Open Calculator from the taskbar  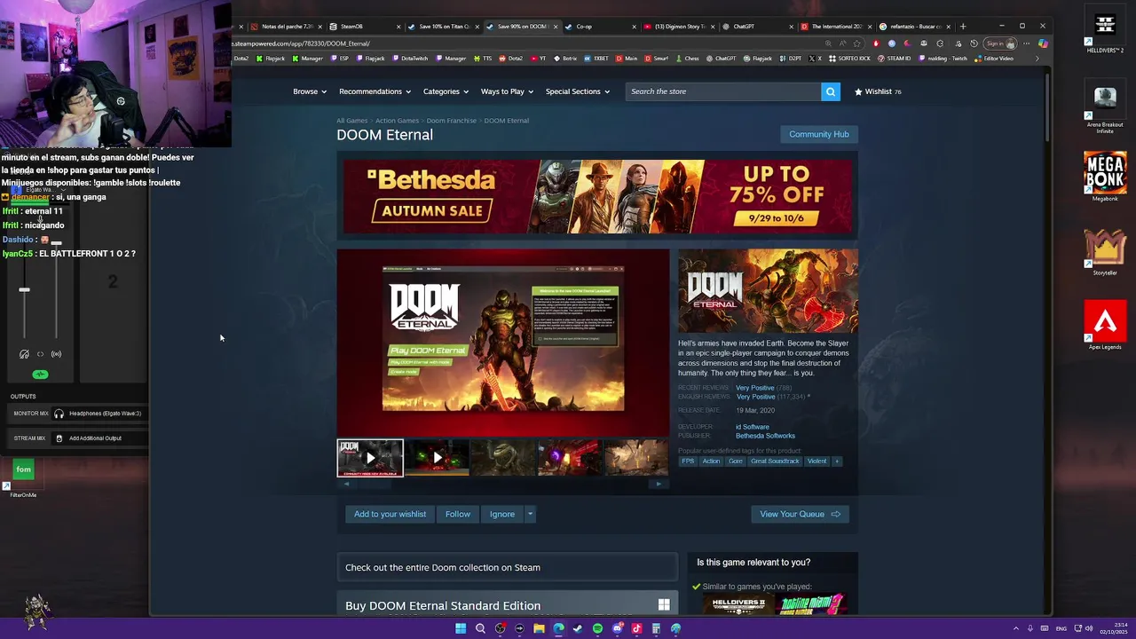click(x=656, y=628)
